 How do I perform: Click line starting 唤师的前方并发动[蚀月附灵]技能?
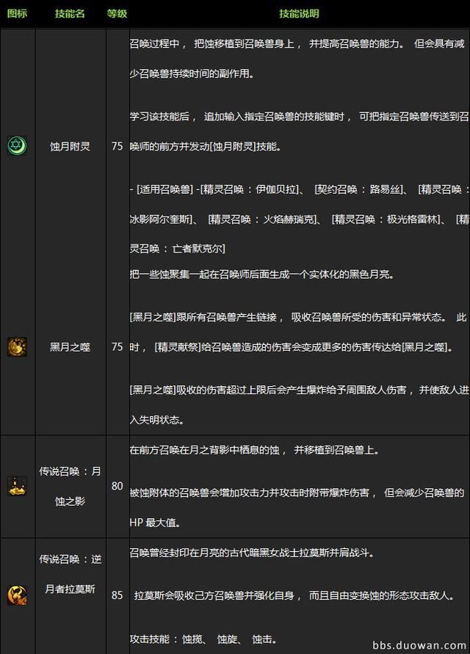coord(206,147)
